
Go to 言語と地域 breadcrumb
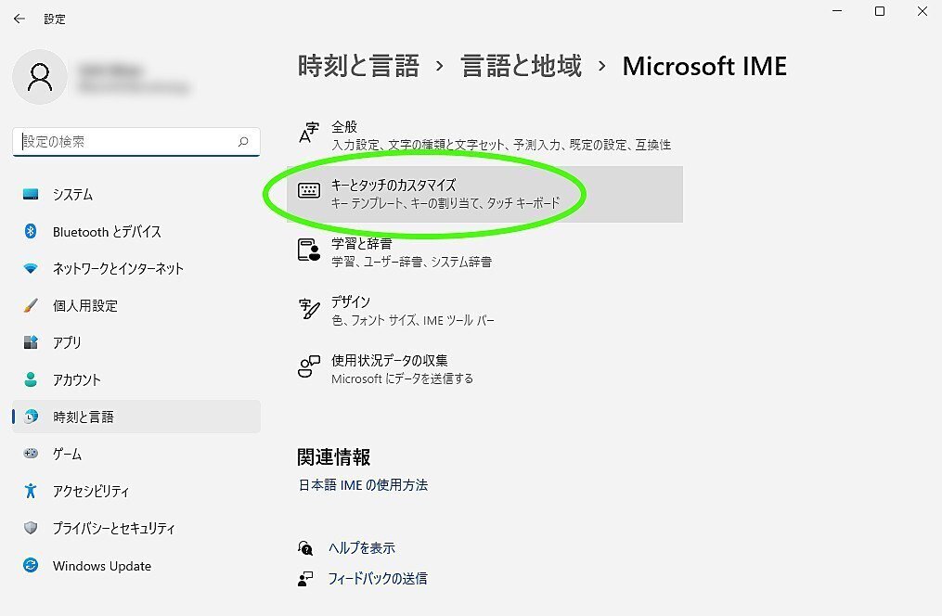[521, 66]
